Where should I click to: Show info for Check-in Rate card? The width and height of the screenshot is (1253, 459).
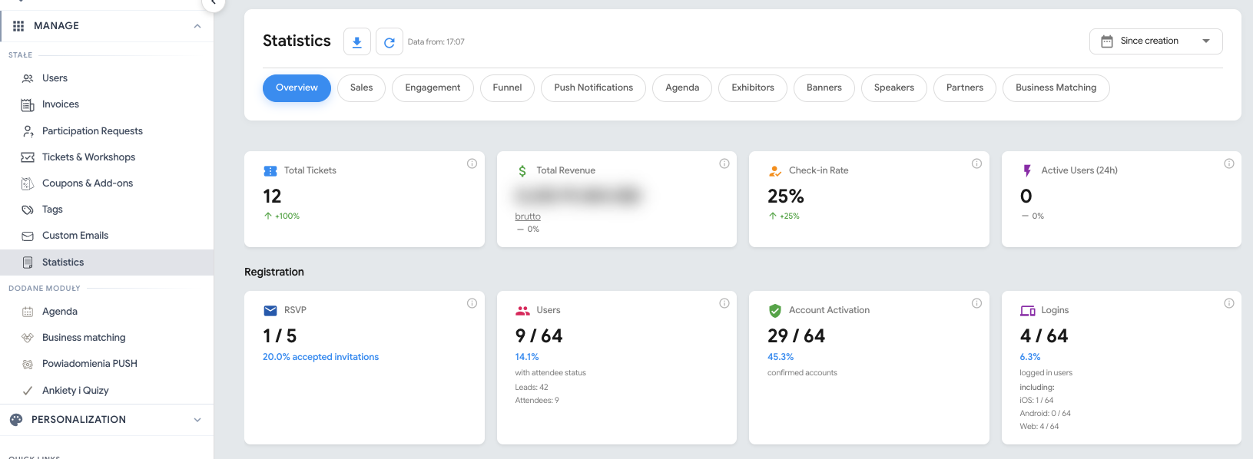pyautogui.click(x=976, y=163)
